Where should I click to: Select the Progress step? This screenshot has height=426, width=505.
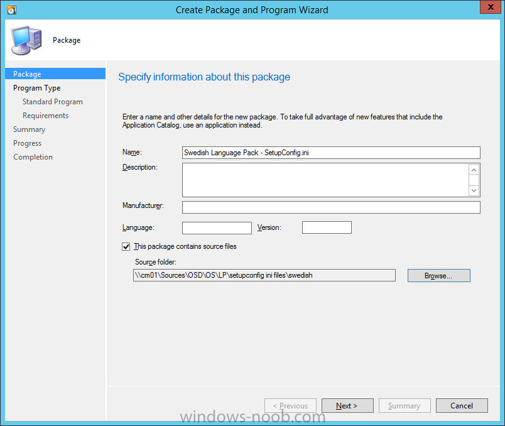click(x=28, y=143)
